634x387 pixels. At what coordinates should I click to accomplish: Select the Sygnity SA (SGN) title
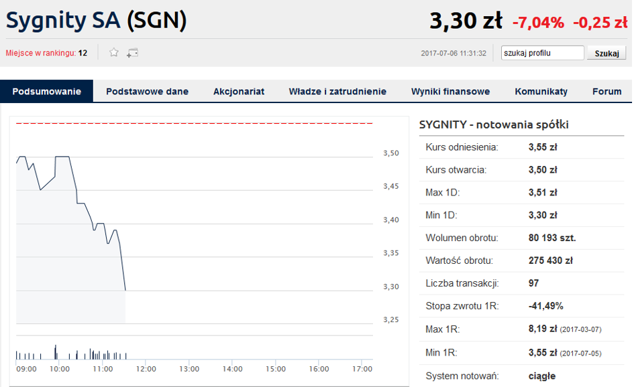(96, 20)
